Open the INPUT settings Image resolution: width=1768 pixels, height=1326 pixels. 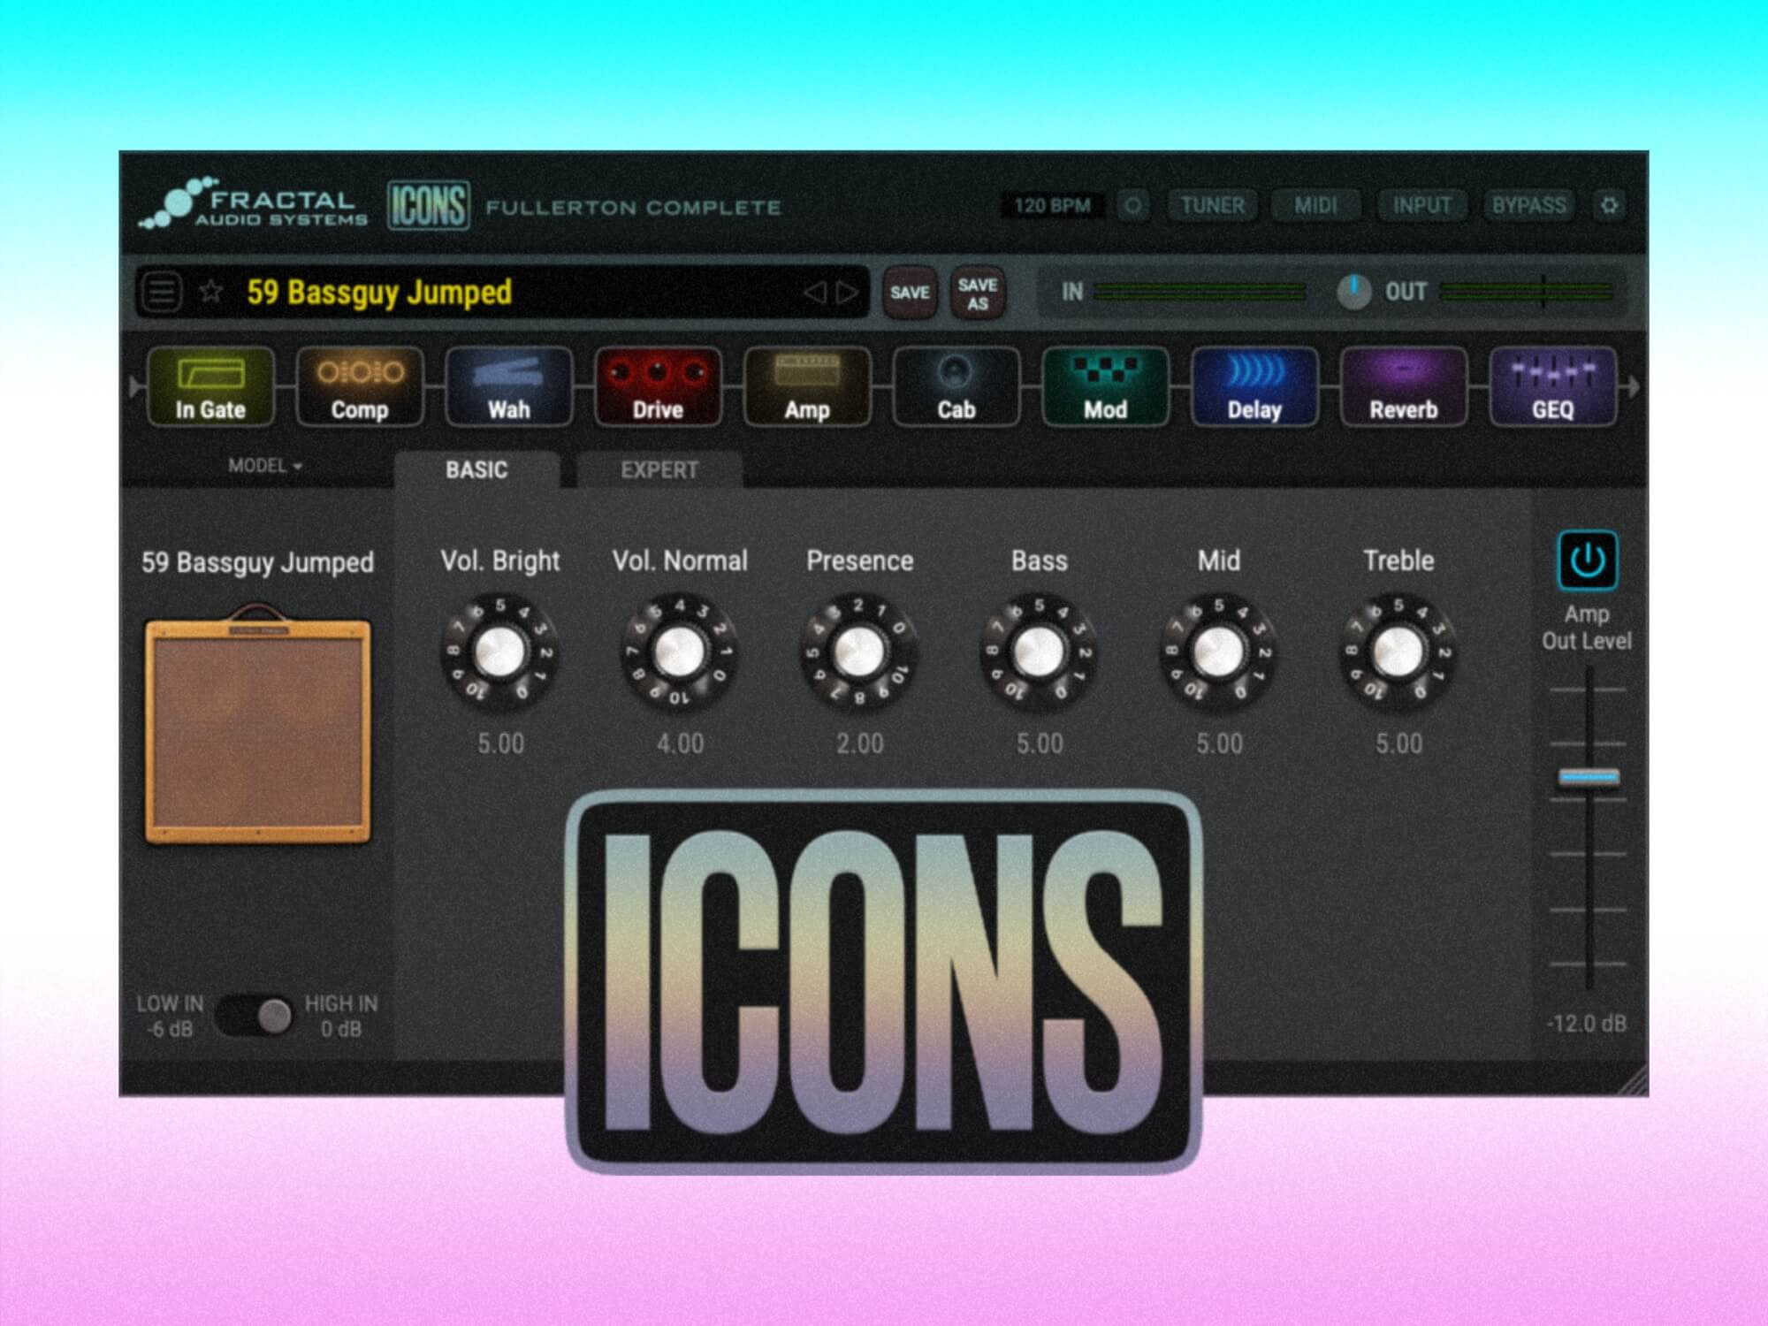(1421, 206)
